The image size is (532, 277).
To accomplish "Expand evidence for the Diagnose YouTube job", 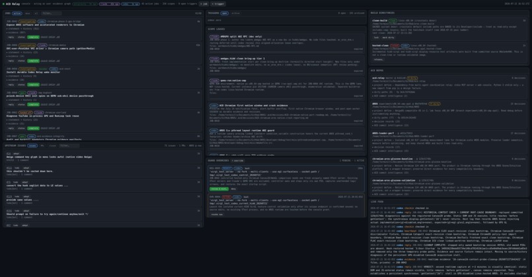I will pos(16,124).
